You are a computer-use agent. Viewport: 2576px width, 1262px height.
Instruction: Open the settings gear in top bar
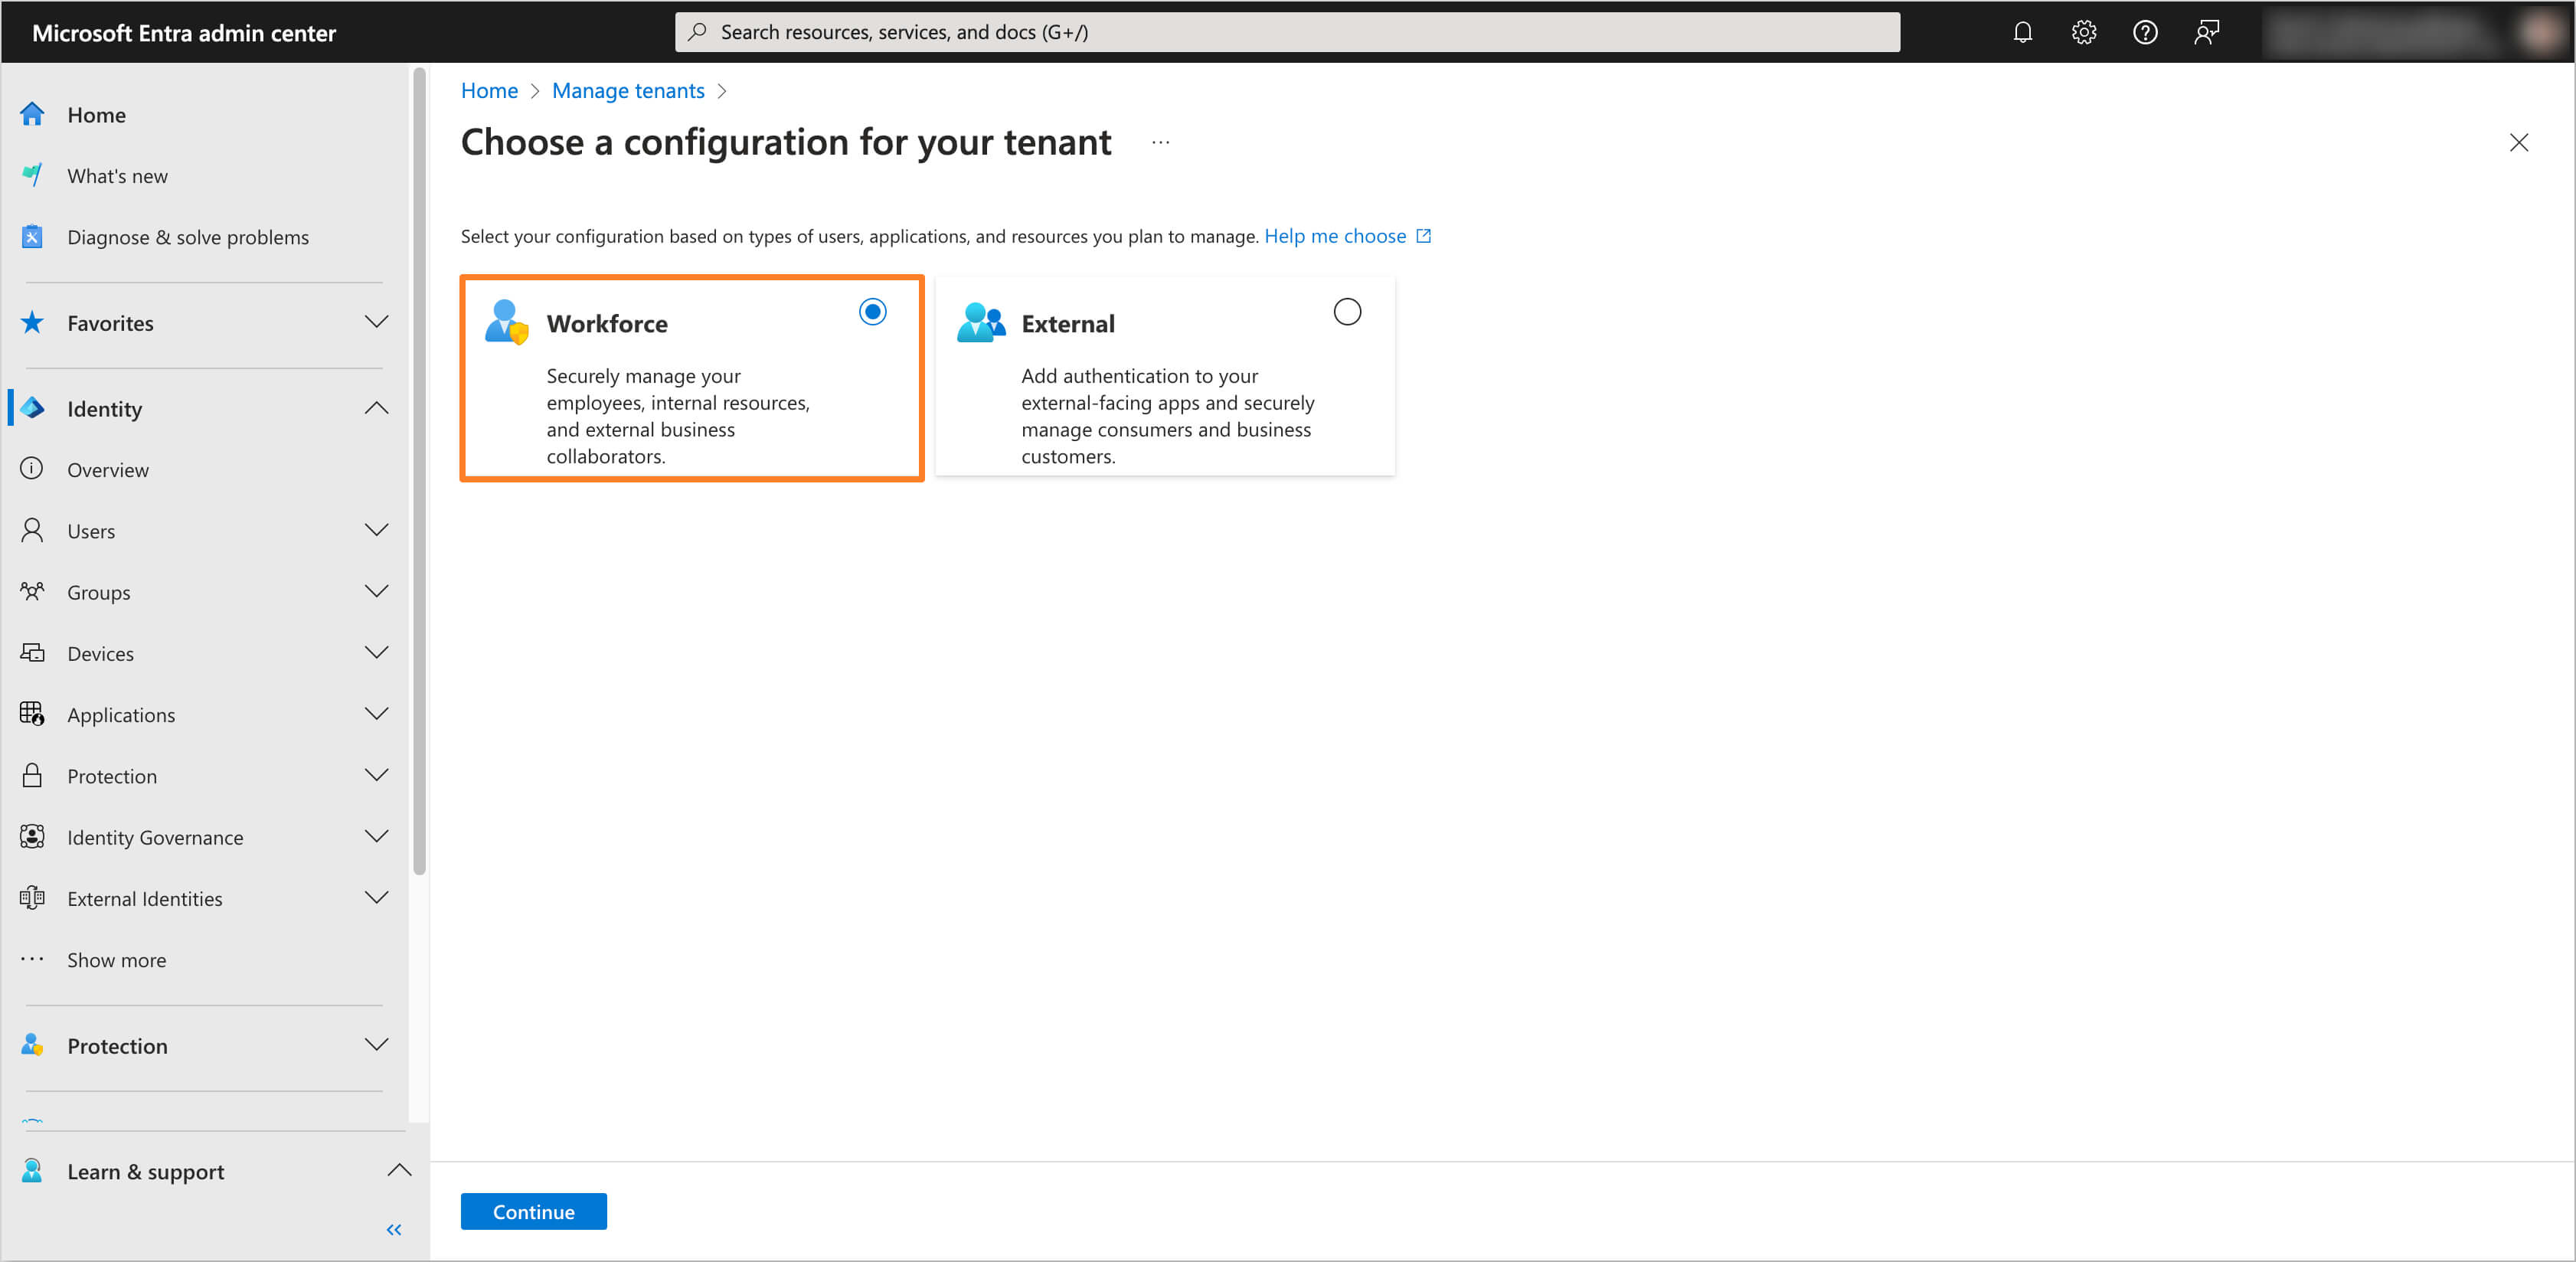point(2084,31)
